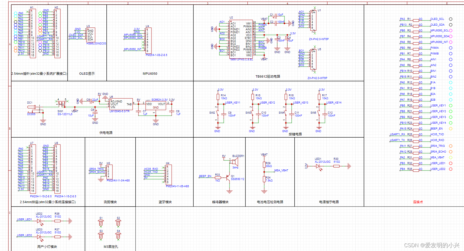Viewport: 464px width, 251px height.
Task: Click the MPU6050_INT net label at U4
Action: tap(133, 49)
